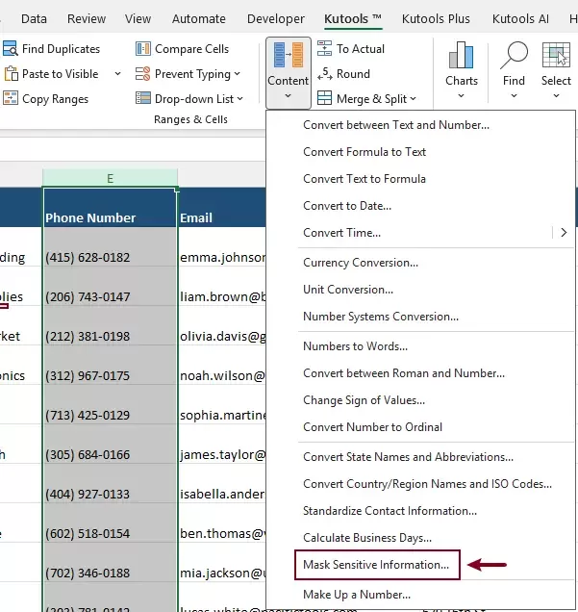Select the column E header

(x=110, y=178)
